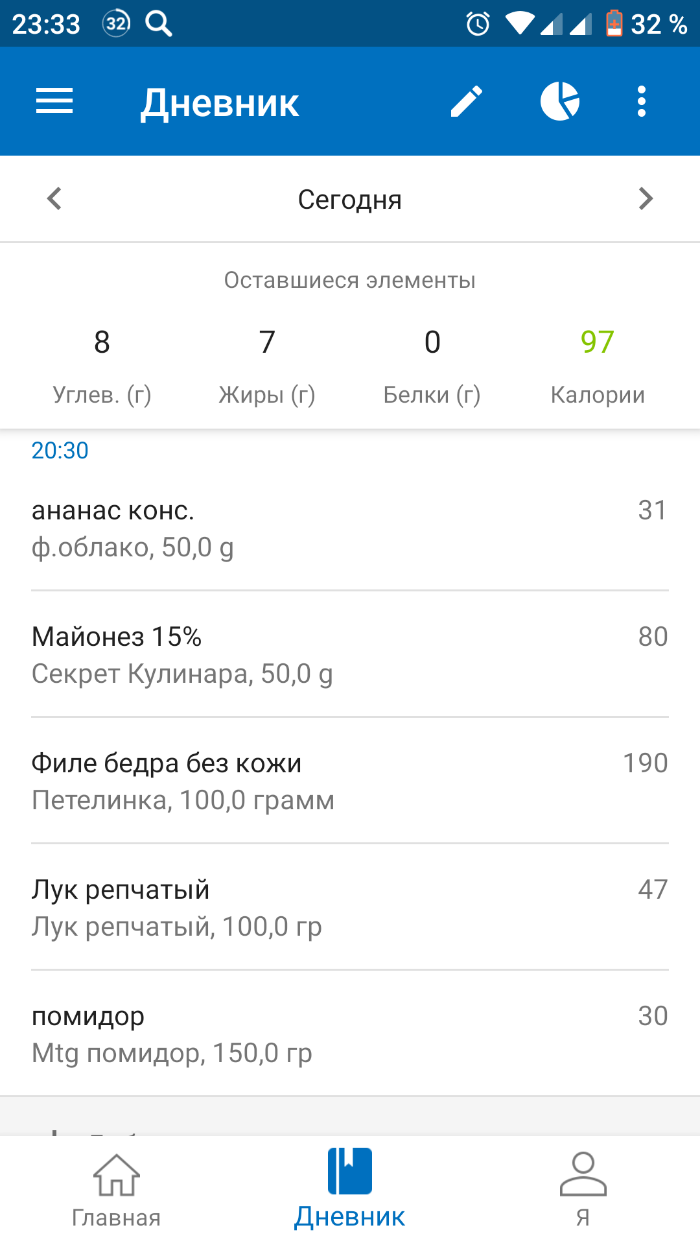
Task: Open the Я profile tab
Action: pyautogui.click(x=583, y=1191)
